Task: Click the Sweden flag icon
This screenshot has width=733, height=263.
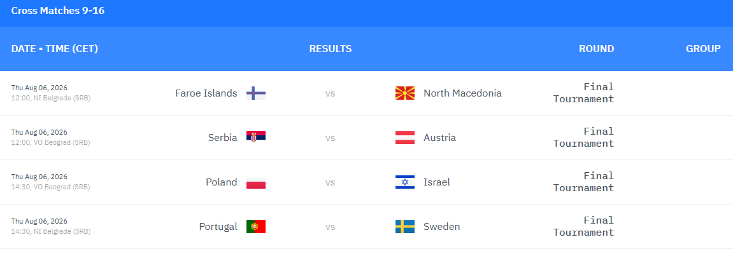Action: (405, 227)
